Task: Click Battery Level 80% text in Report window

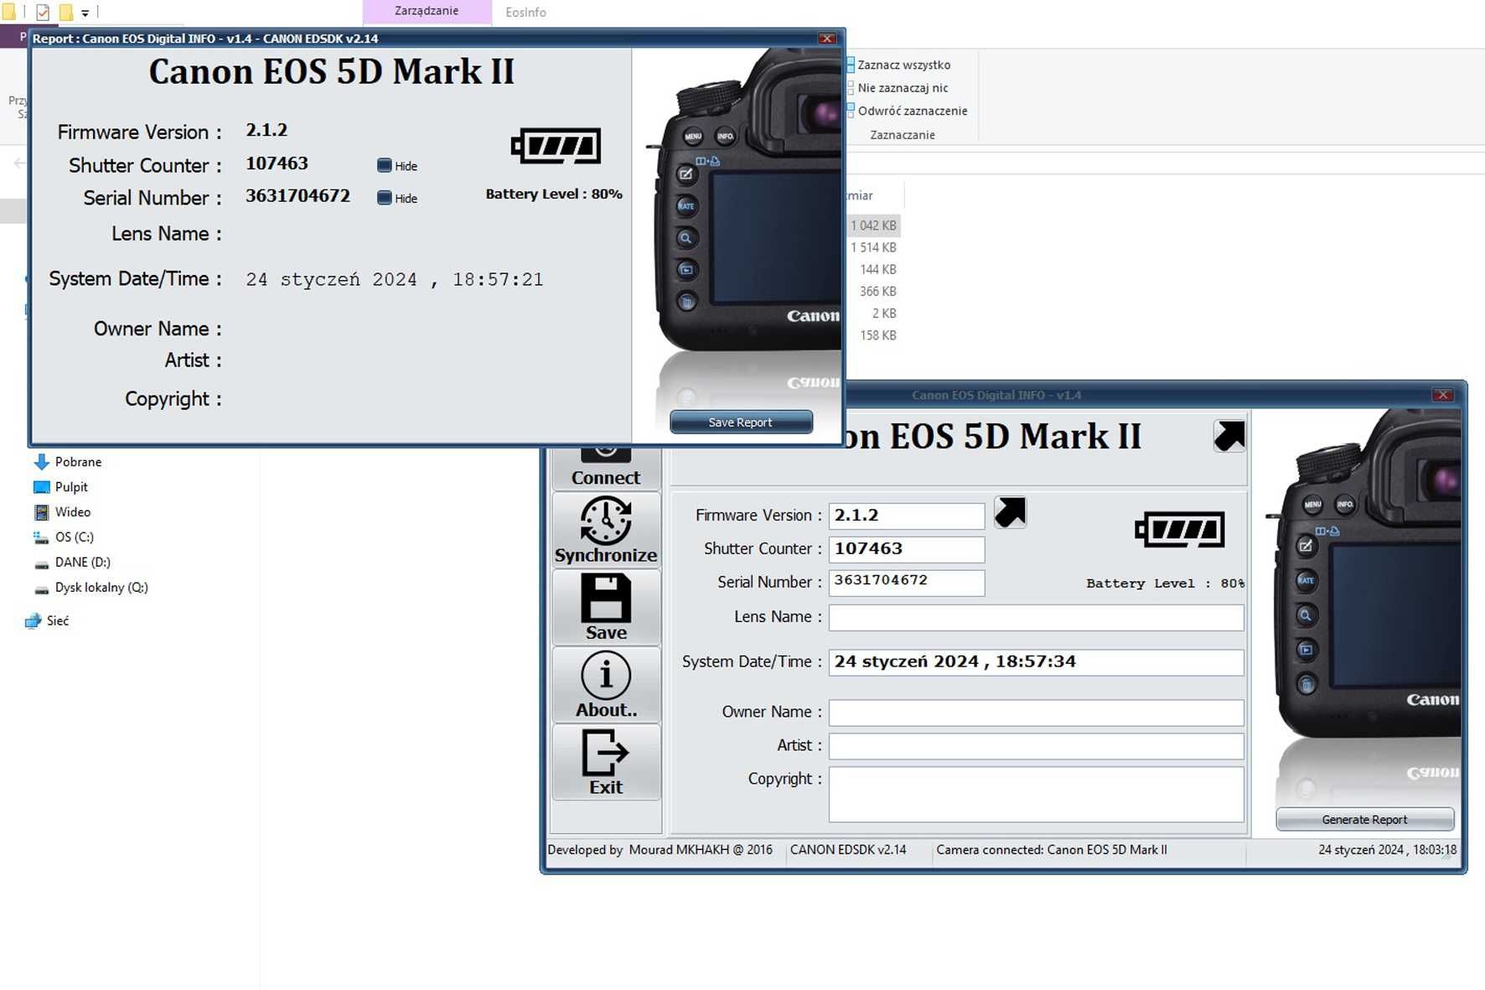Action: 554,194
